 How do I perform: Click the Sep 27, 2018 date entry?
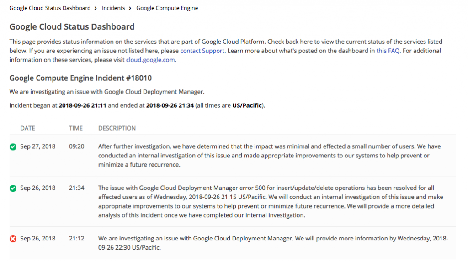pyautogui.click(x=38, y=146)
